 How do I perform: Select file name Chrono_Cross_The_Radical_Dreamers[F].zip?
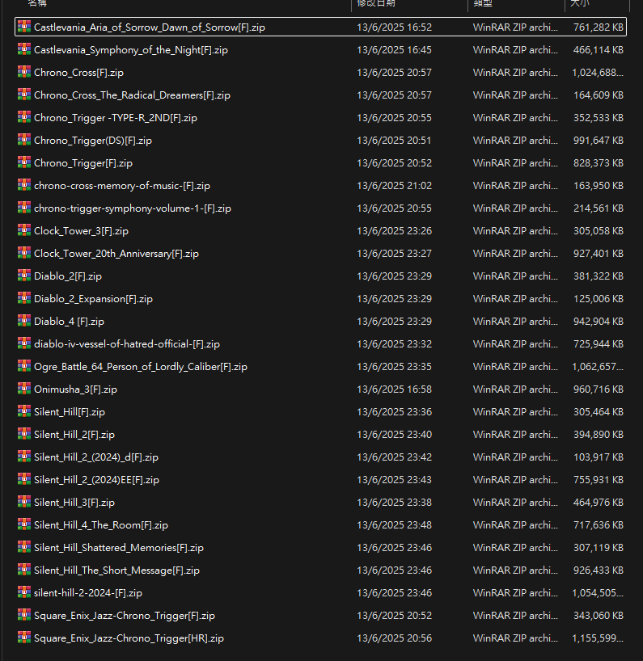(x=132, y=95)
